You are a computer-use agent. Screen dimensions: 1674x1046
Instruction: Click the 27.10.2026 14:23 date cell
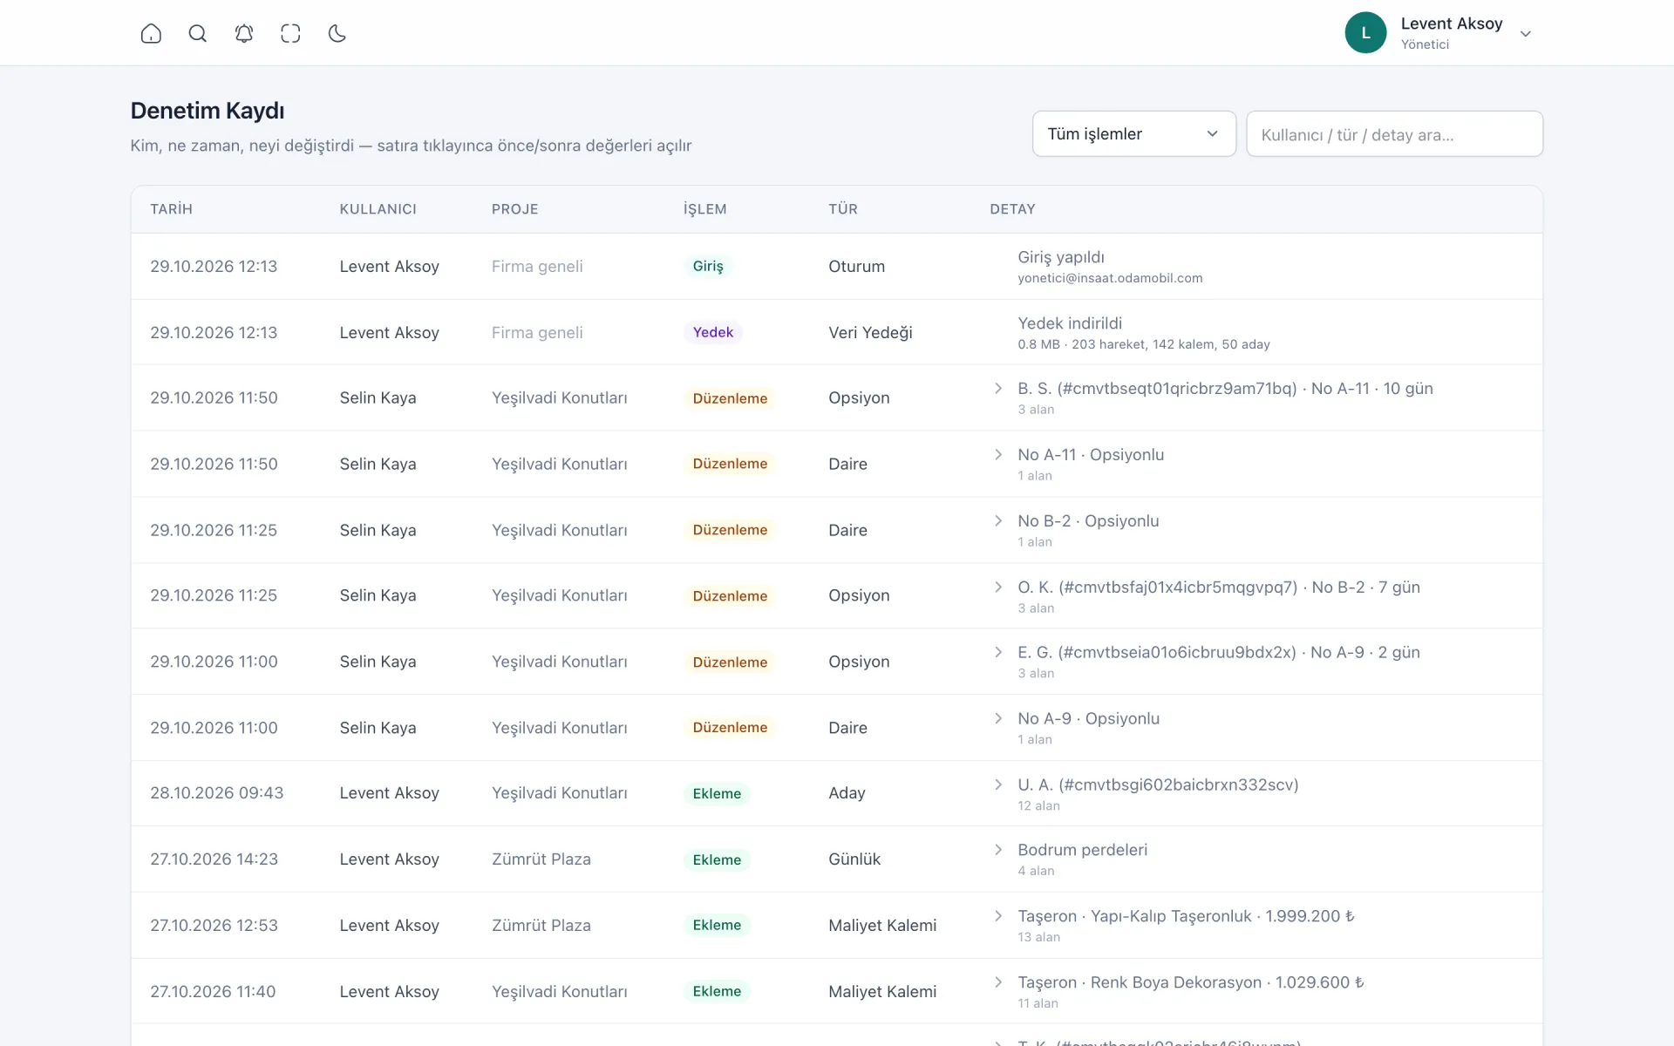tap(214, 859)
